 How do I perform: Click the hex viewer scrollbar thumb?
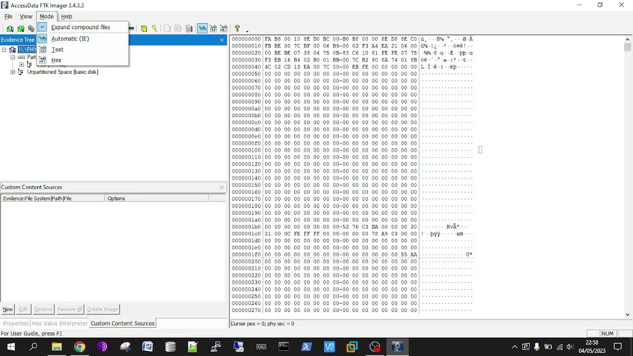pos(628,47)
